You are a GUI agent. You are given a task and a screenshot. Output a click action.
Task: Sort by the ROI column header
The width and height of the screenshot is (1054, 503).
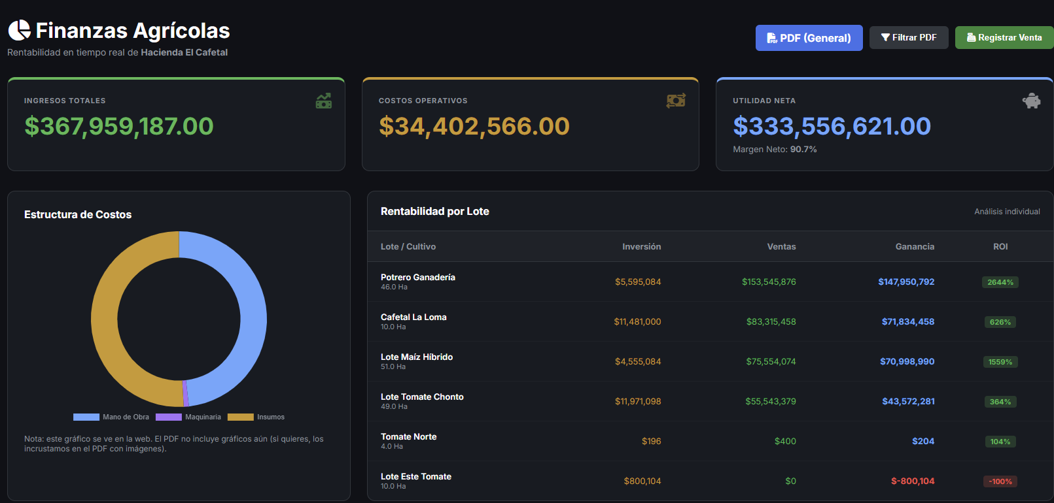1000,247
